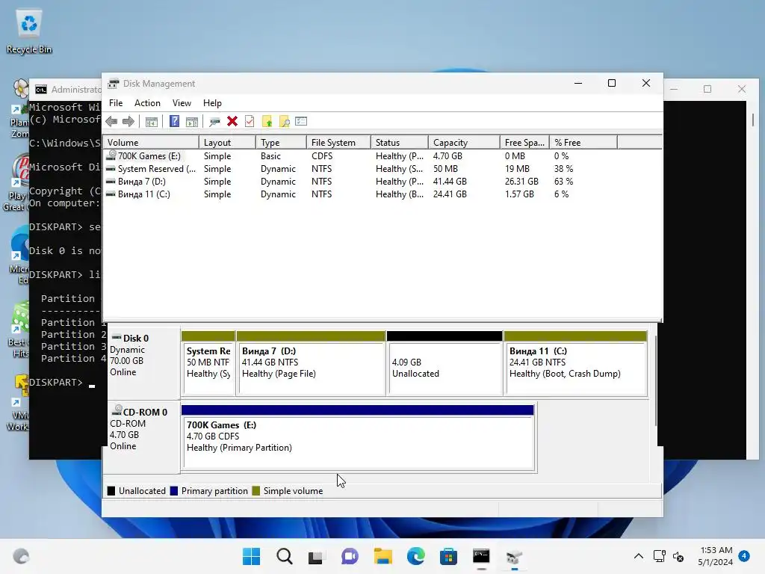Click the Forward arrow in Disk Management toolbar
This screenshot has width=765, height=574.
point(128,122)
